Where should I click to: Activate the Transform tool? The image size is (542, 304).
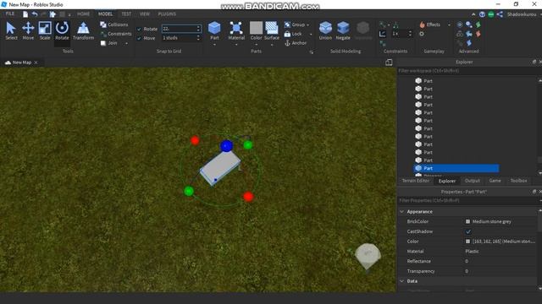pyautogui.click(x=83, y=31)
